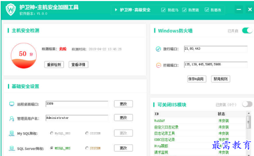
Task: Turn off the Windows防火墙 switch
Action: coord(247,30)
